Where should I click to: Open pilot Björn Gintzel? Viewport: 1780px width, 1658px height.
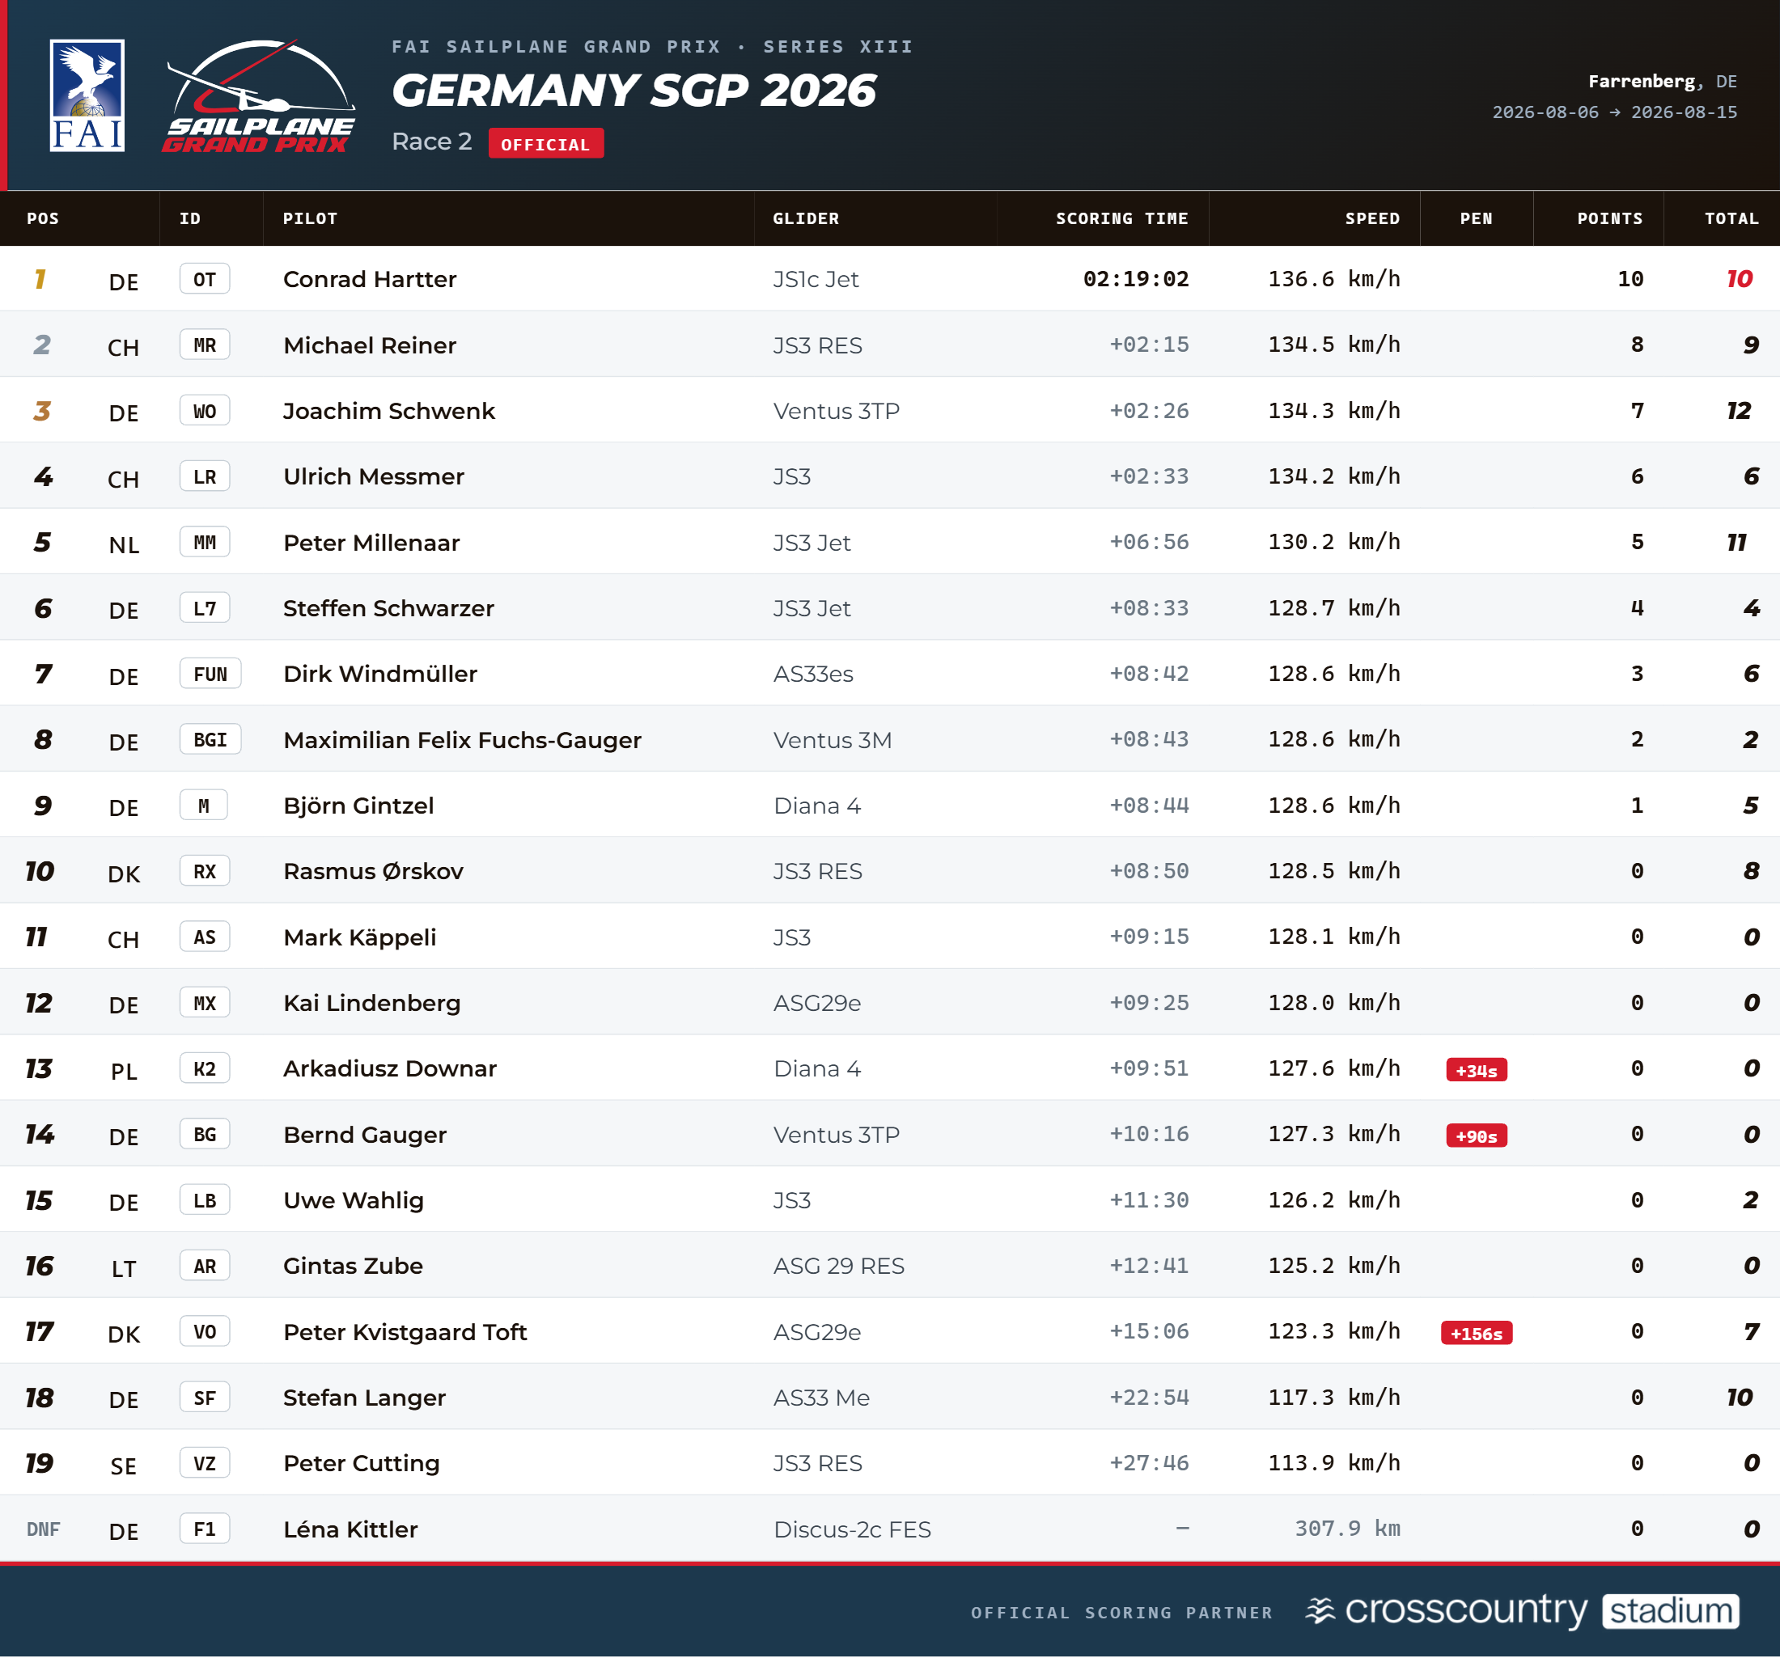pyautogui.click(x=358, y=806)
